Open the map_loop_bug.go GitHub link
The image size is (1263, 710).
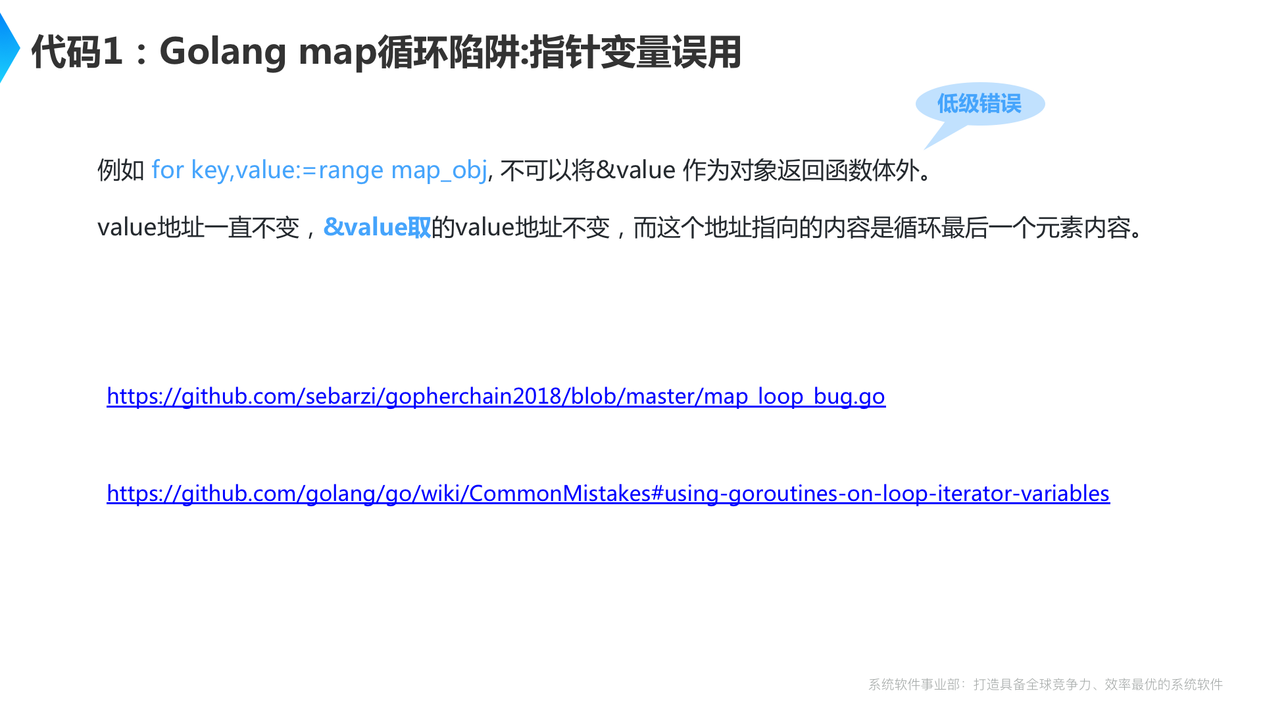(495, 396)
